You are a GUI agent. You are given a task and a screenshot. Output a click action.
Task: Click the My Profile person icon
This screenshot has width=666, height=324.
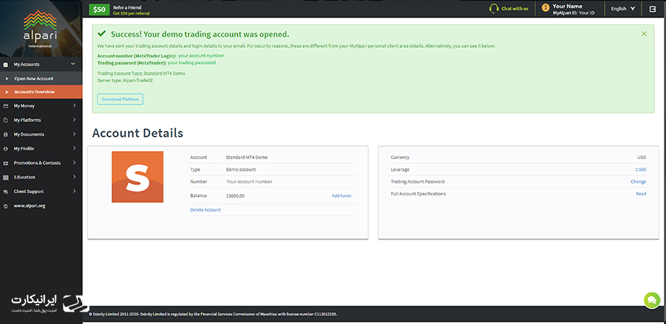pyautogui.click(x=5, y=149)
